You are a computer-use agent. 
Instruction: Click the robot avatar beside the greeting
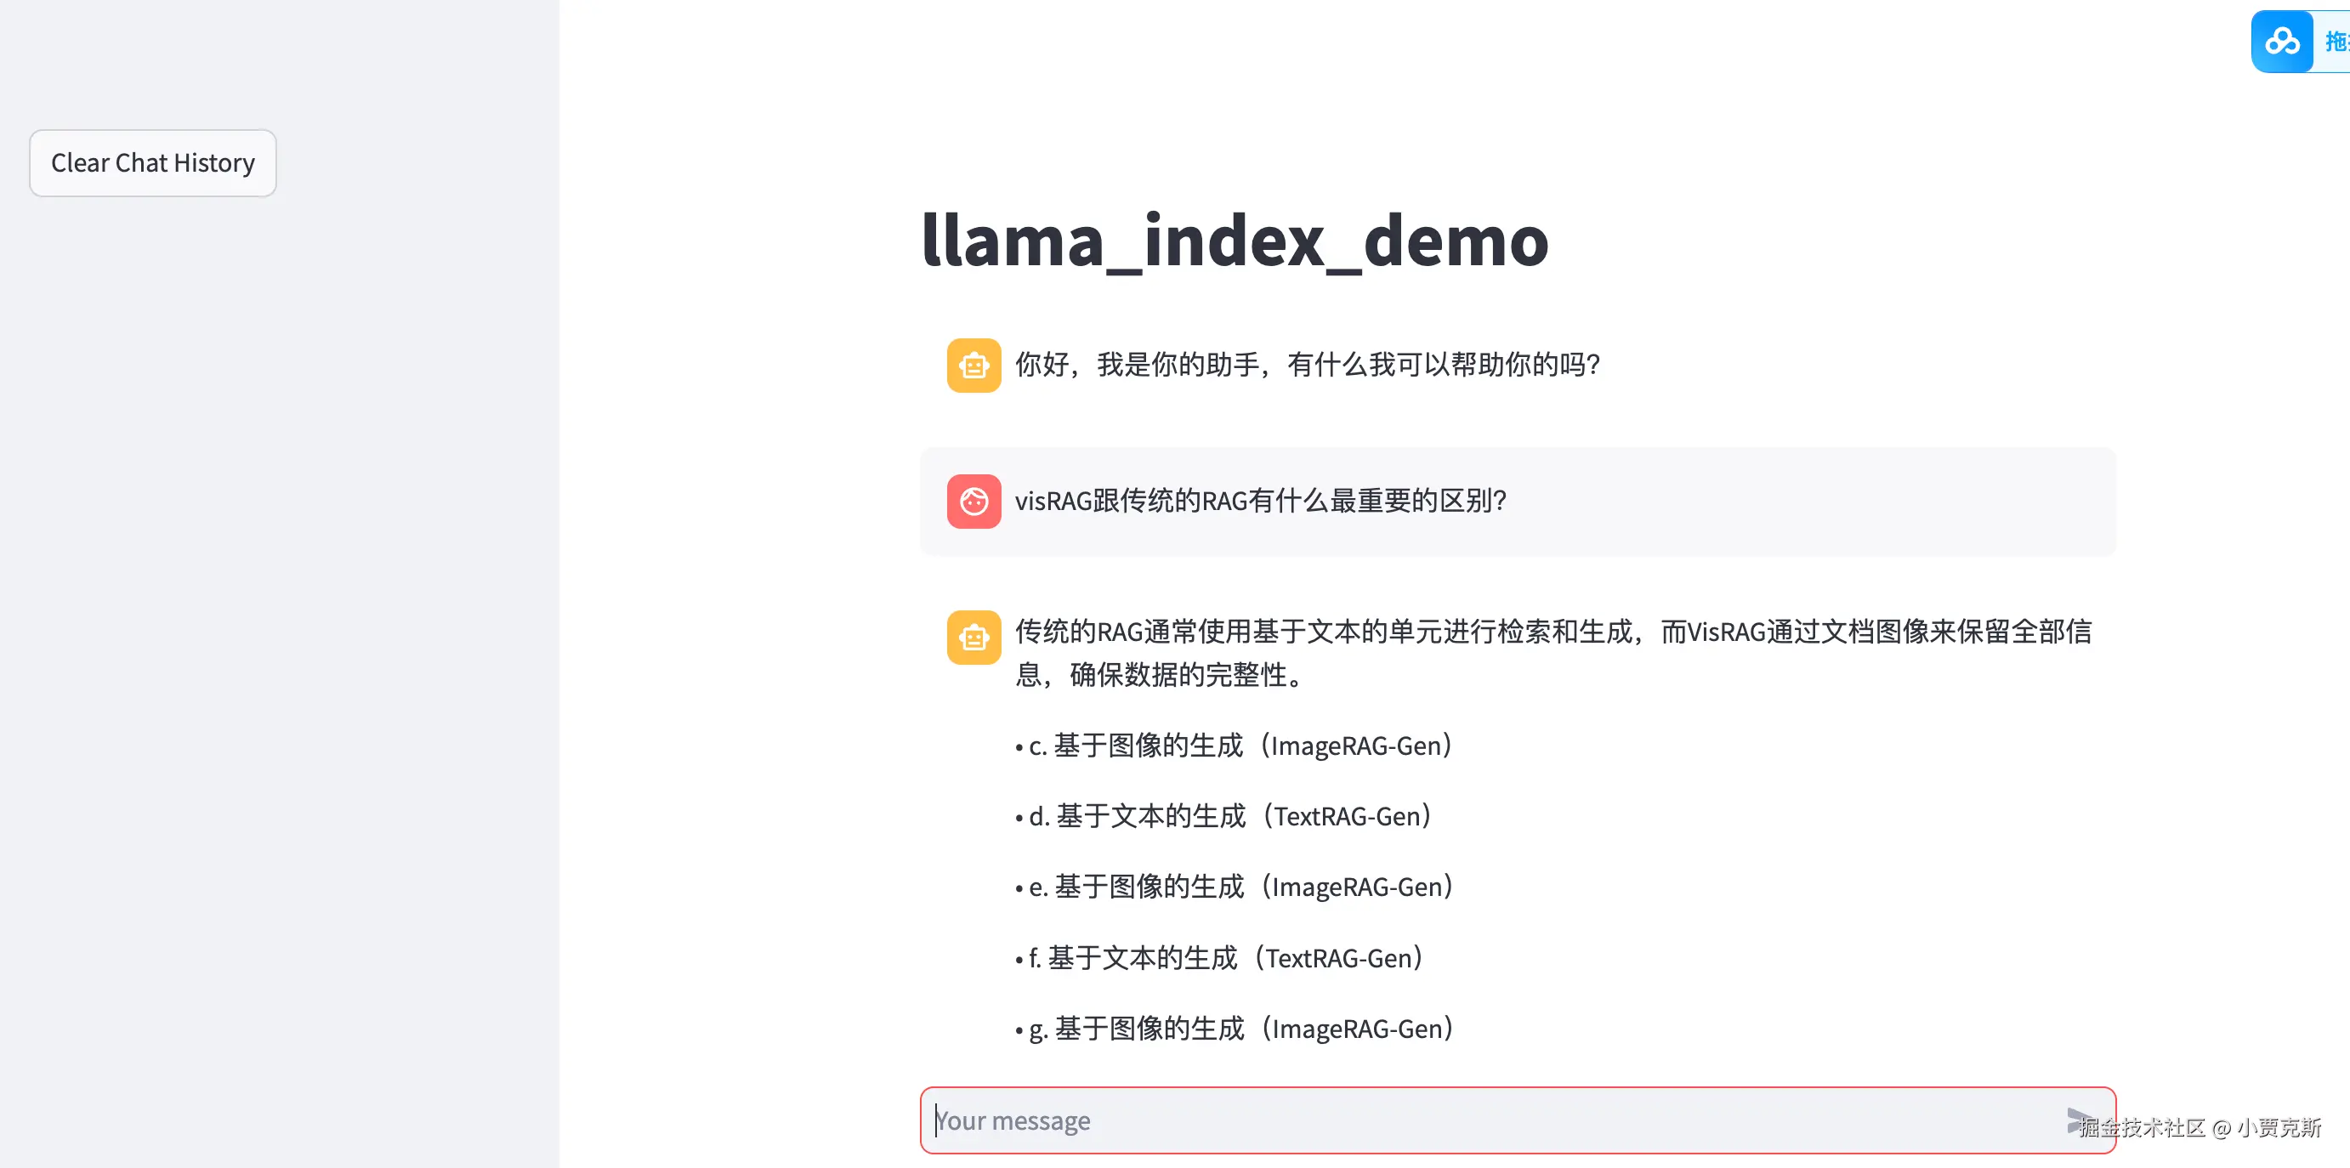(x=973, y=366)
